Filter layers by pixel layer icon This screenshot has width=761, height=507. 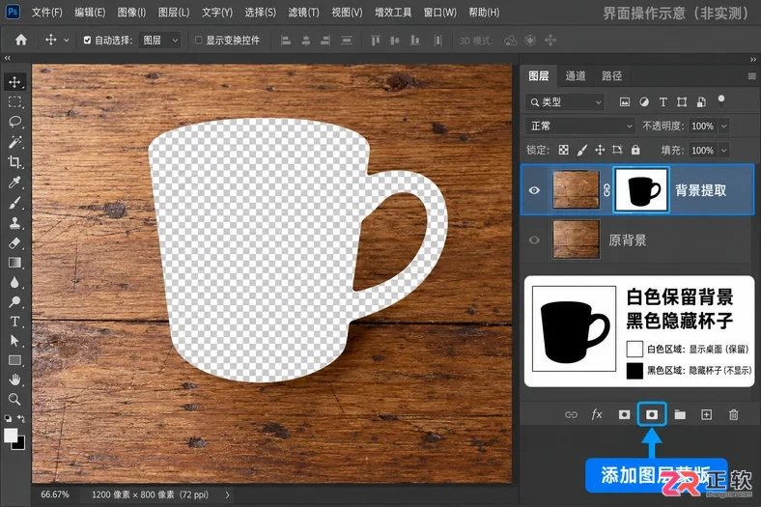[x=625, y=102]
